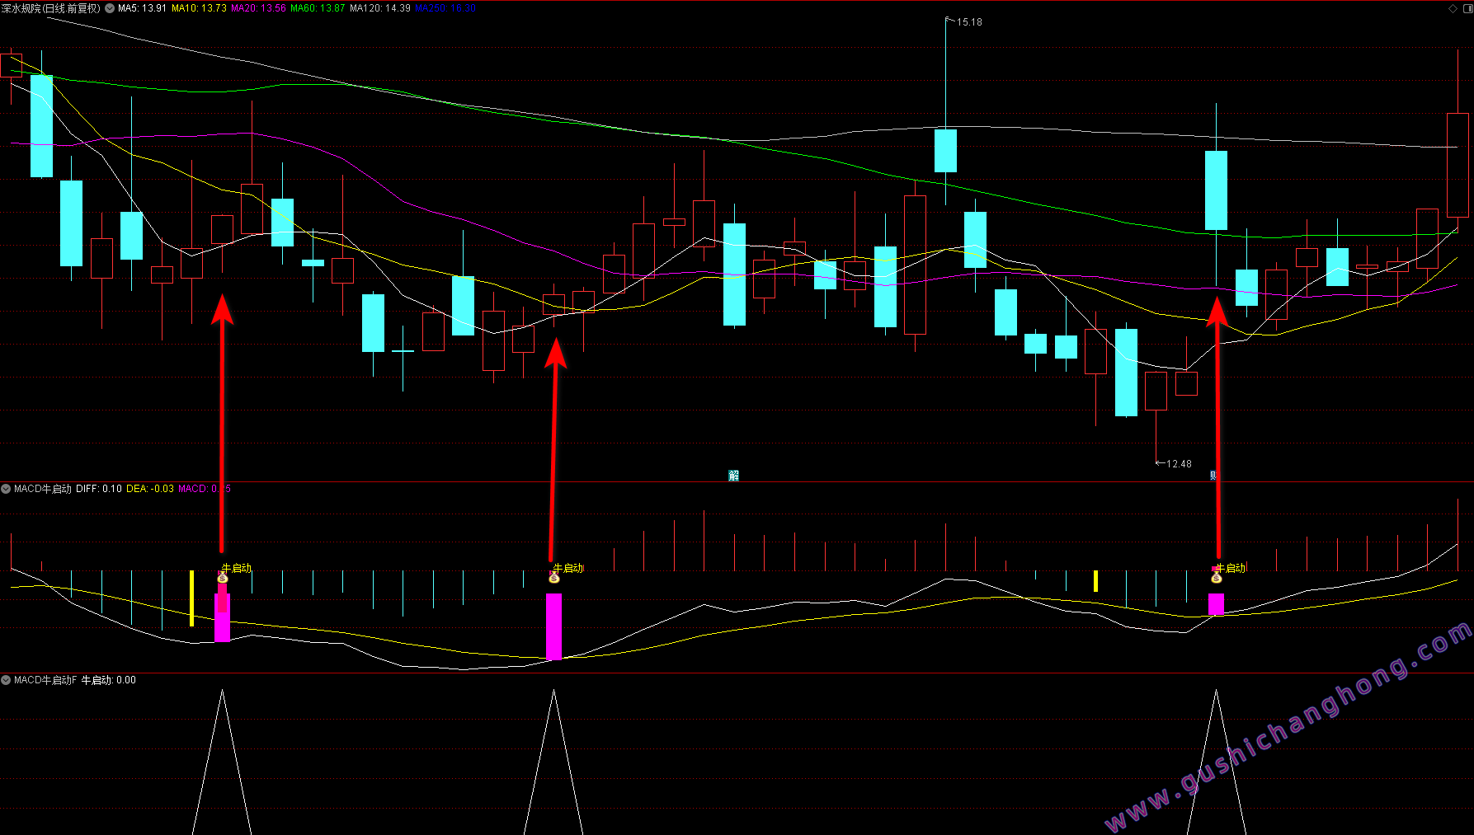This screenshot has height=835, width=1474.
Task: Click the rightmost money bag signal icon
Action: click(1217, 579)
